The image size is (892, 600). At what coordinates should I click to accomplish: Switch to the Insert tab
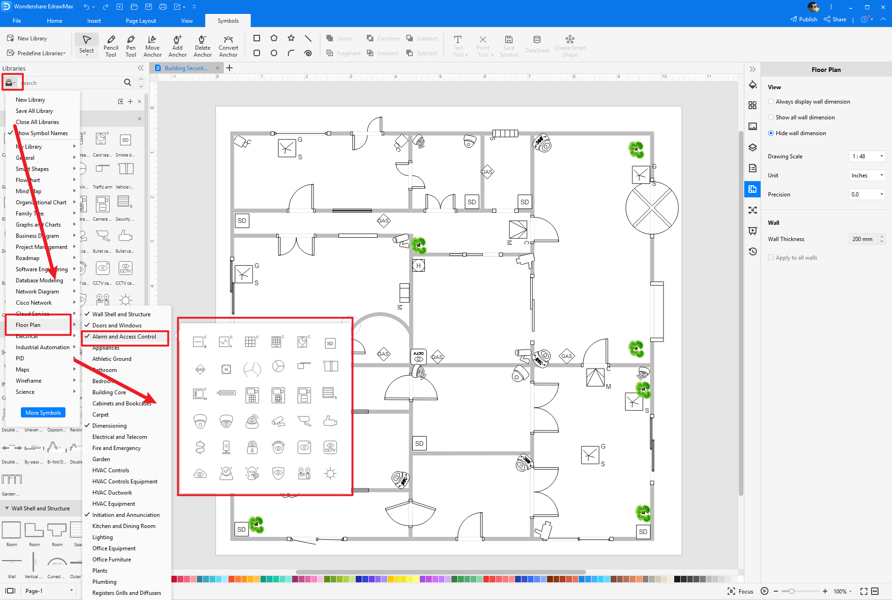click(x=94, y=21)
